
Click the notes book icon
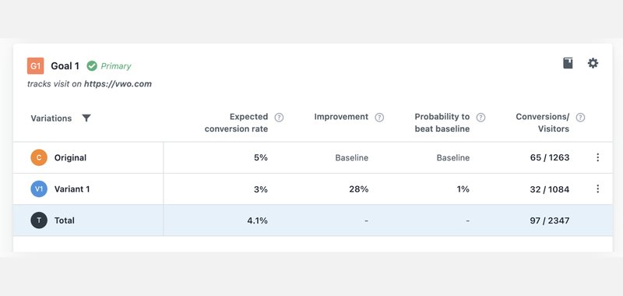pyautogui.click(x=568, y=63)
